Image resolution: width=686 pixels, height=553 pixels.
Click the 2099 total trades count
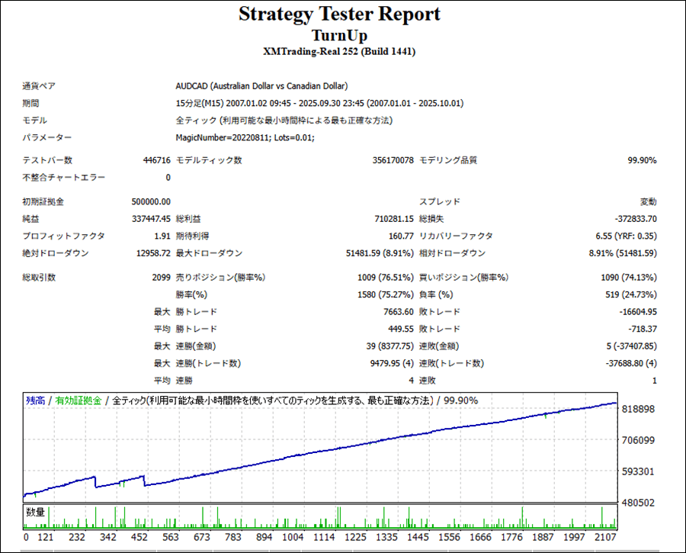(161, 278)
